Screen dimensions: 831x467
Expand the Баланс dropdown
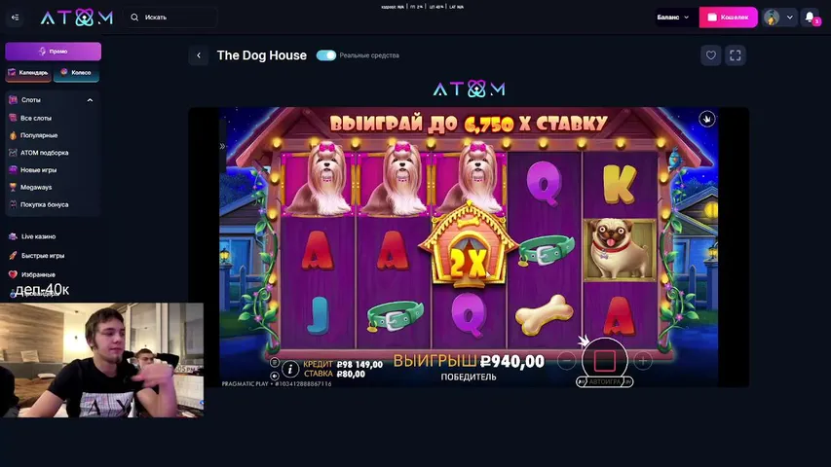click(673, 18)
